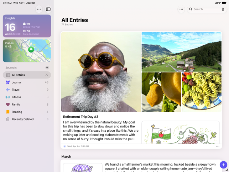Open the Retirement Trip Day #3 entry title
The height and width of the screenshot is (172, 229).
(80, 117)
